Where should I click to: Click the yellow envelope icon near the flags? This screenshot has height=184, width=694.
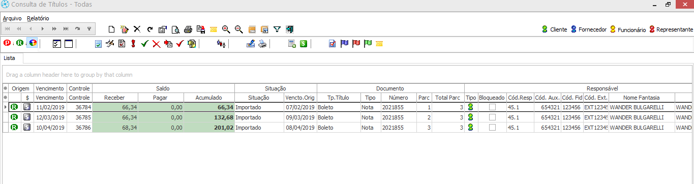coord(379,44)
